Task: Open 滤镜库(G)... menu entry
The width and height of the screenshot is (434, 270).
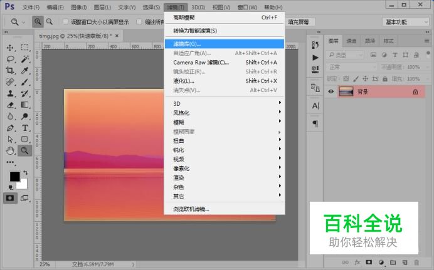Action: pyautogui.click(x=225, y=44)
